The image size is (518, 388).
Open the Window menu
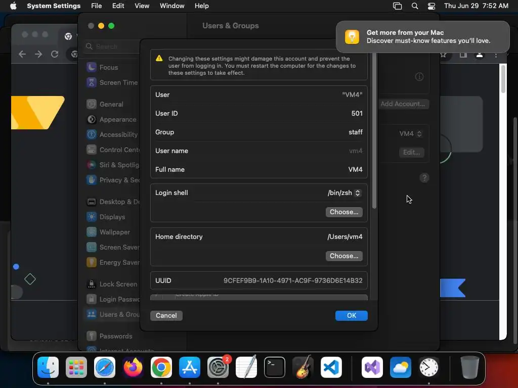[x=172, y=6]
